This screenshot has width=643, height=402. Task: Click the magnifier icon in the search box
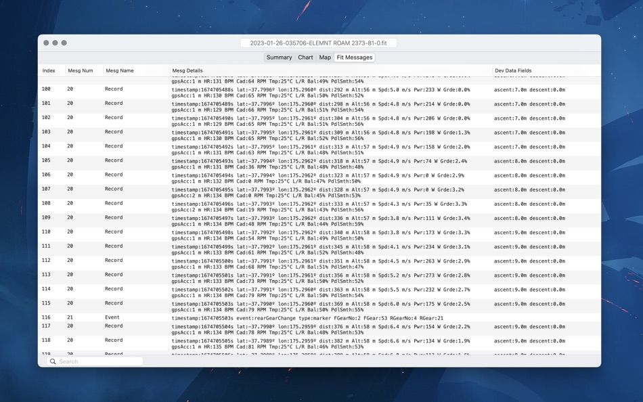pyautogui.click(x=53, y=361)
